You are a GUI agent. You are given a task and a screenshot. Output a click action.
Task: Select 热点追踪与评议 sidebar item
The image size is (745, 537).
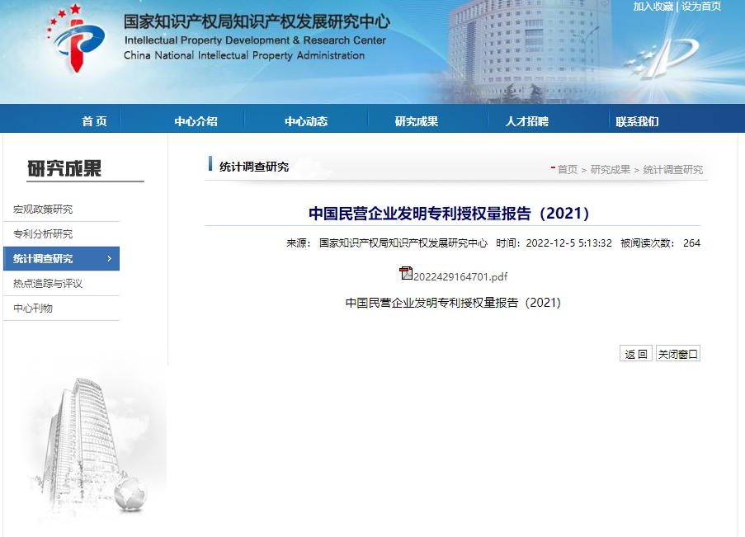click(48, 284)
